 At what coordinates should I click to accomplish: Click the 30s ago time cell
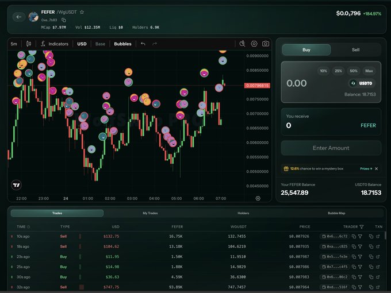pyautogui.click(x=24, y=277)
